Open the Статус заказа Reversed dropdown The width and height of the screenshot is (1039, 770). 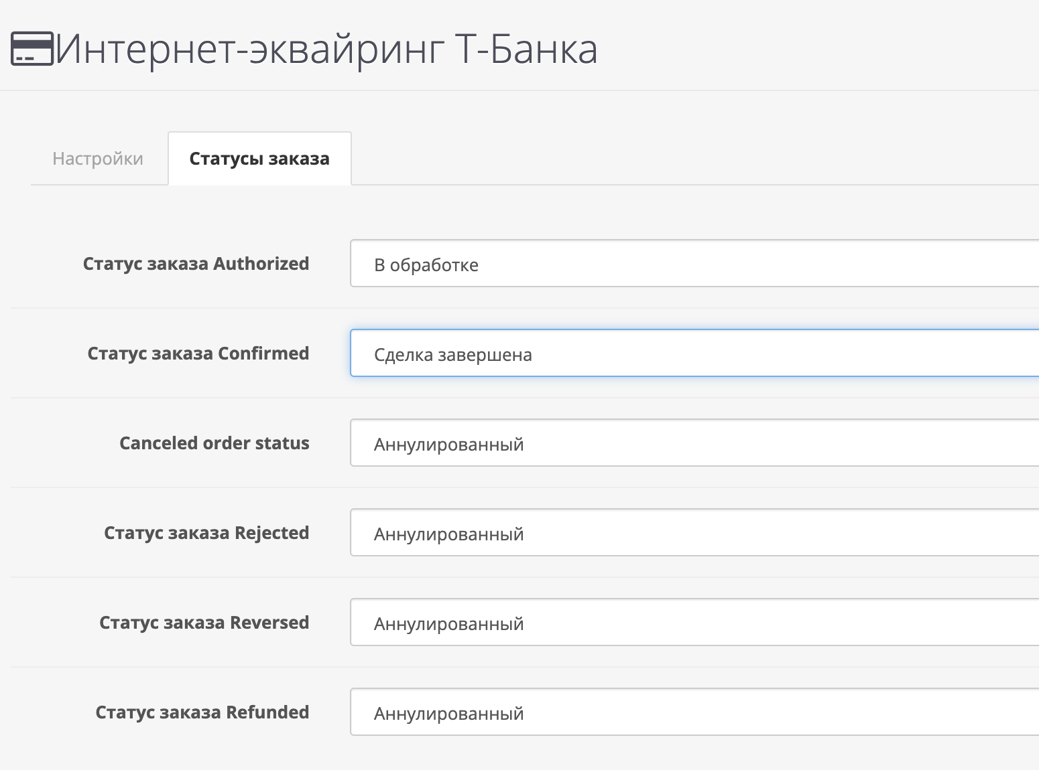[x=694, y=623]
